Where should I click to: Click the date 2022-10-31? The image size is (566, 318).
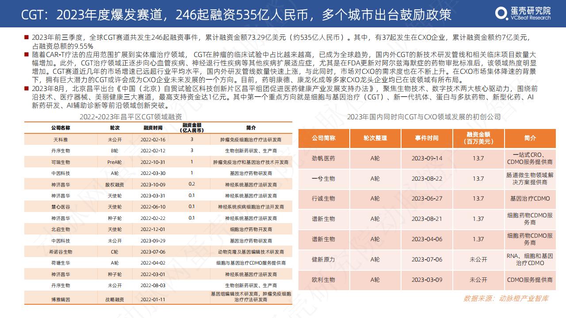153,162
